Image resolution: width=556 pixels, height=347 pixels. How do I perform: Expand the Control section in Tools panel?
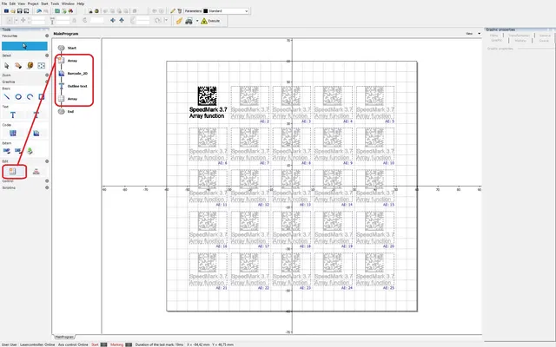click(46, 180)
